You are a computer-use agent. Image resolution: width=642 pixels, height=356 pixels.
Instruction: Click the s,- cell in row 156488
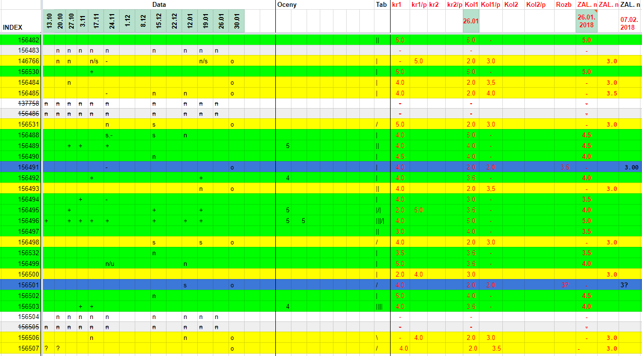pos(110,135)
